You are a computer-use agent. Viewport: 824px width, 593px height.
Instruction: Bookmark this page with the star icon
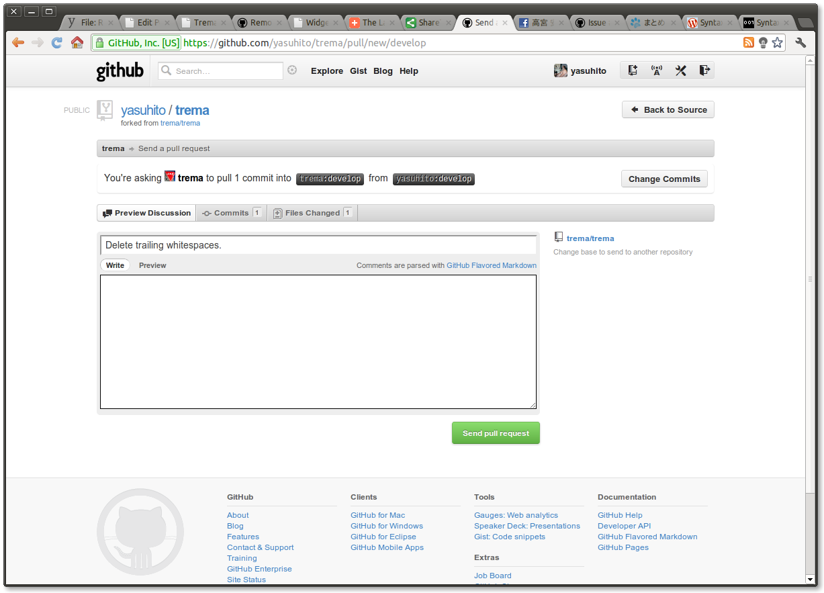(777, 42)
